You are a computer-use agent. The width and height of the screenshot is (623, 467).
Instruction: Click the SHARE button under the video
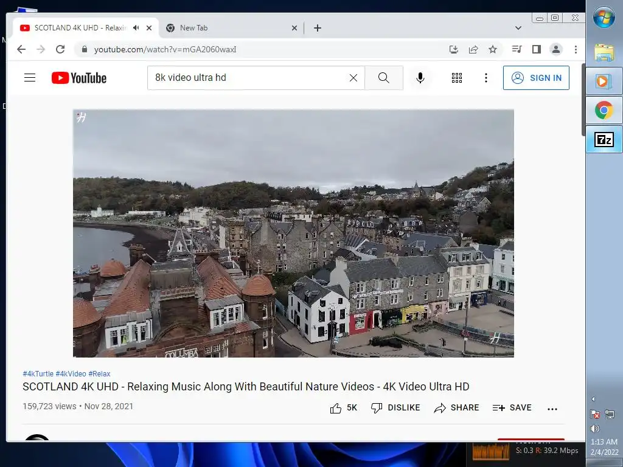[x=456, y=408]
